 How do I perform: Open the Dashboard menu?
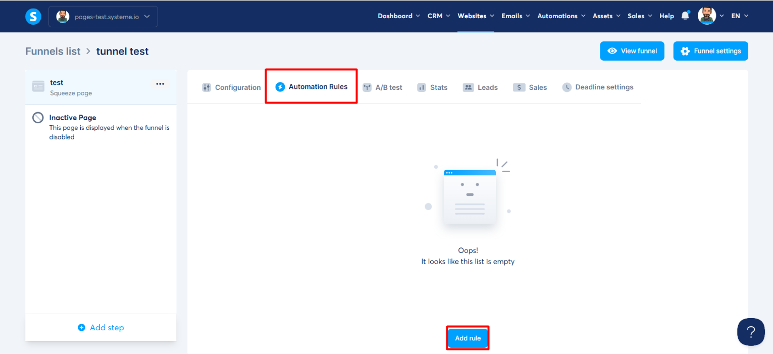399,16
